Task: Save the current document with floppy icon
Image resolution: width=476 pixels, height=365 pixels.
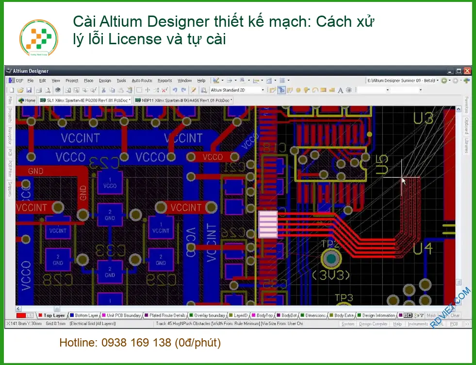Action: coord(29,90)
